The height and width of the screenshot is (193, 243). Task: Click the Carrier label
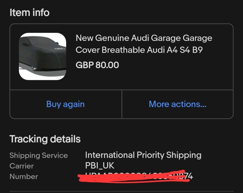22,166
